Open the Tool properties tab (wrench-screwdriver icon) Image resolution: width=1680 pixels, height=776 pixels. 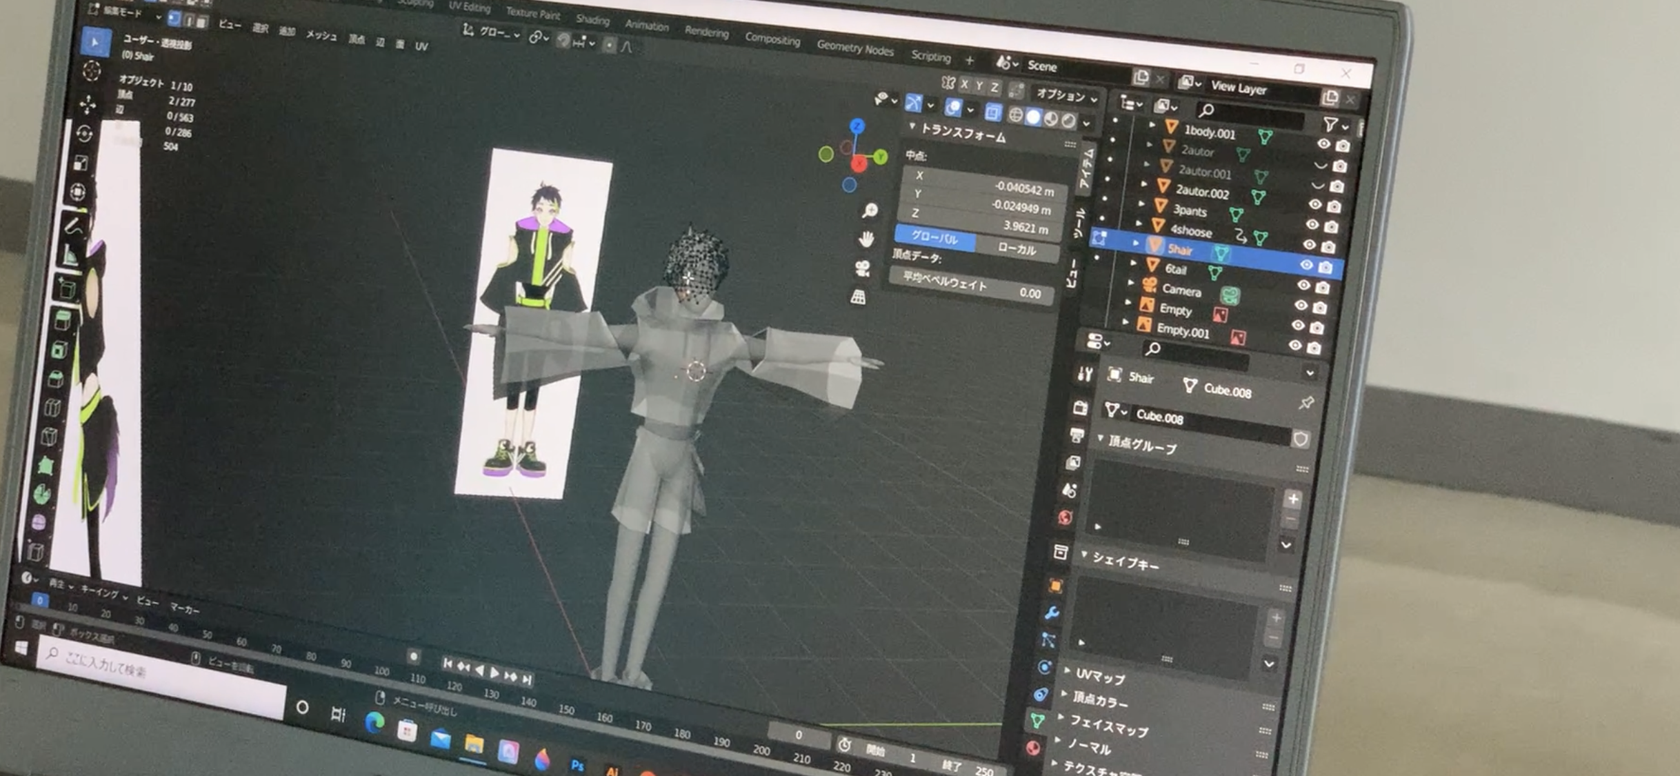pyautogui.click(x=1084, y=375)
